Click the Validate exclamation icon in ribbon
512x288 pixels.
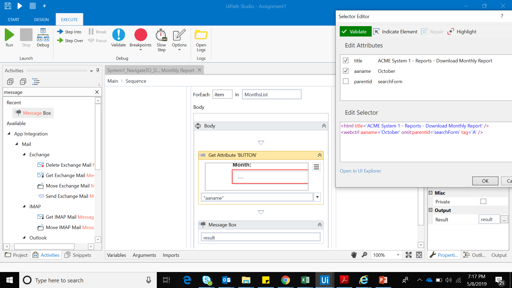[x=118, y=35]
